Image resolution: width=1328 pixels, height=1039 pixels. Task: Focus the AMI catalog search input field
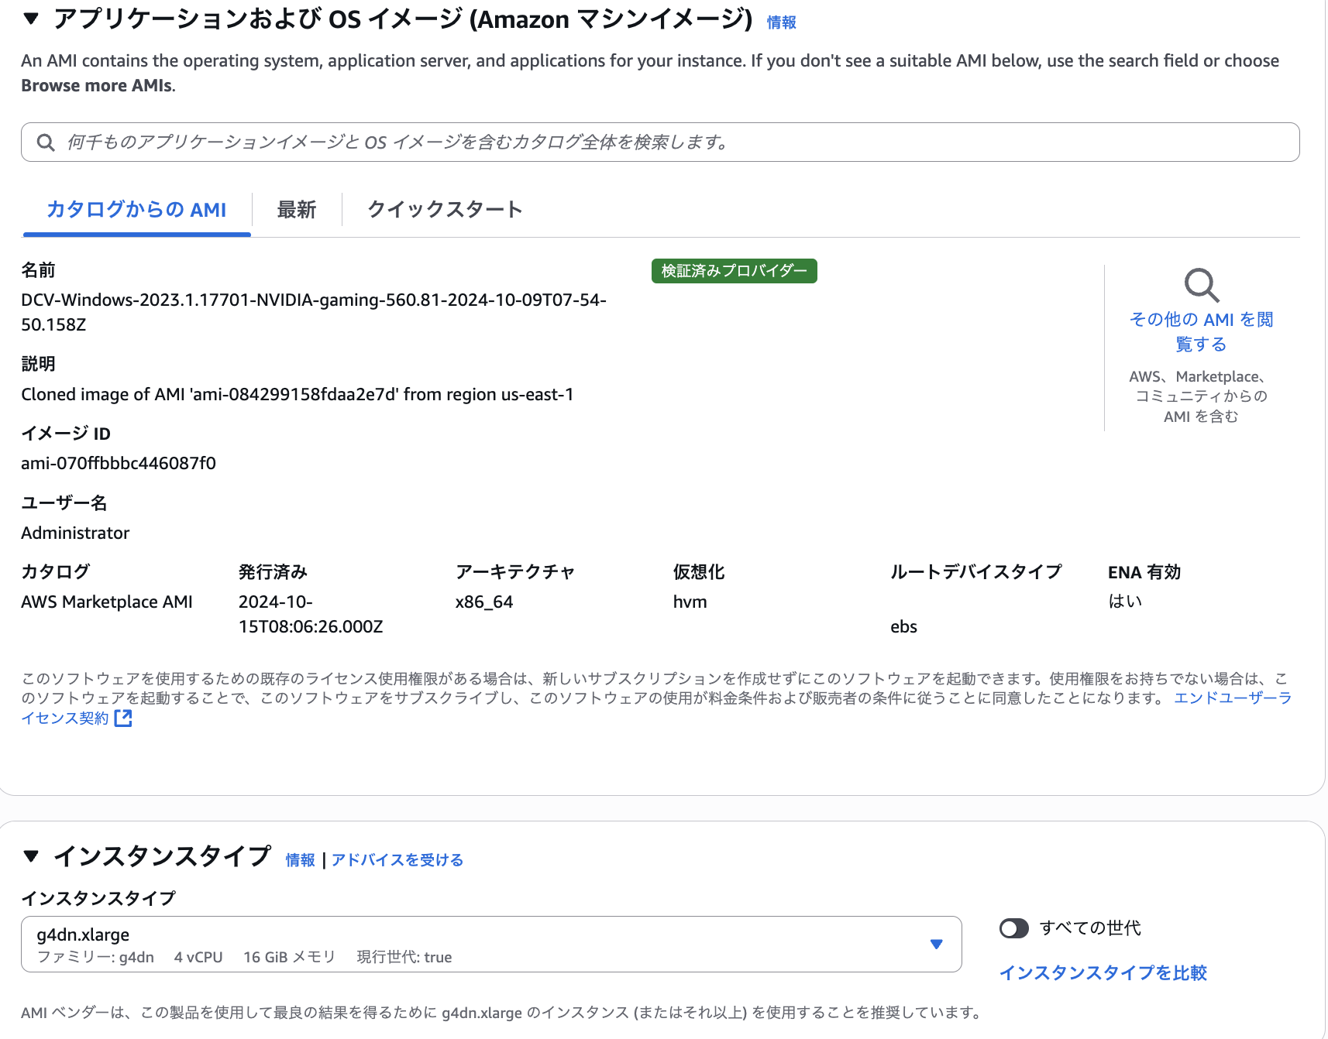(x=660, y=142)
